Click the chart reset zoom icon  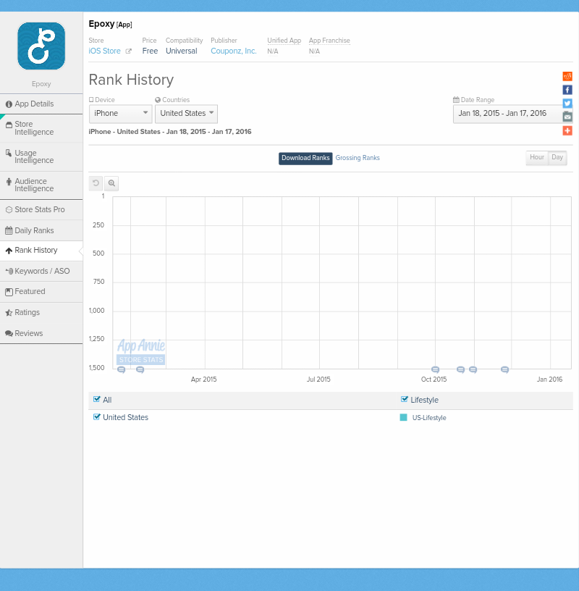pos(96,183)
